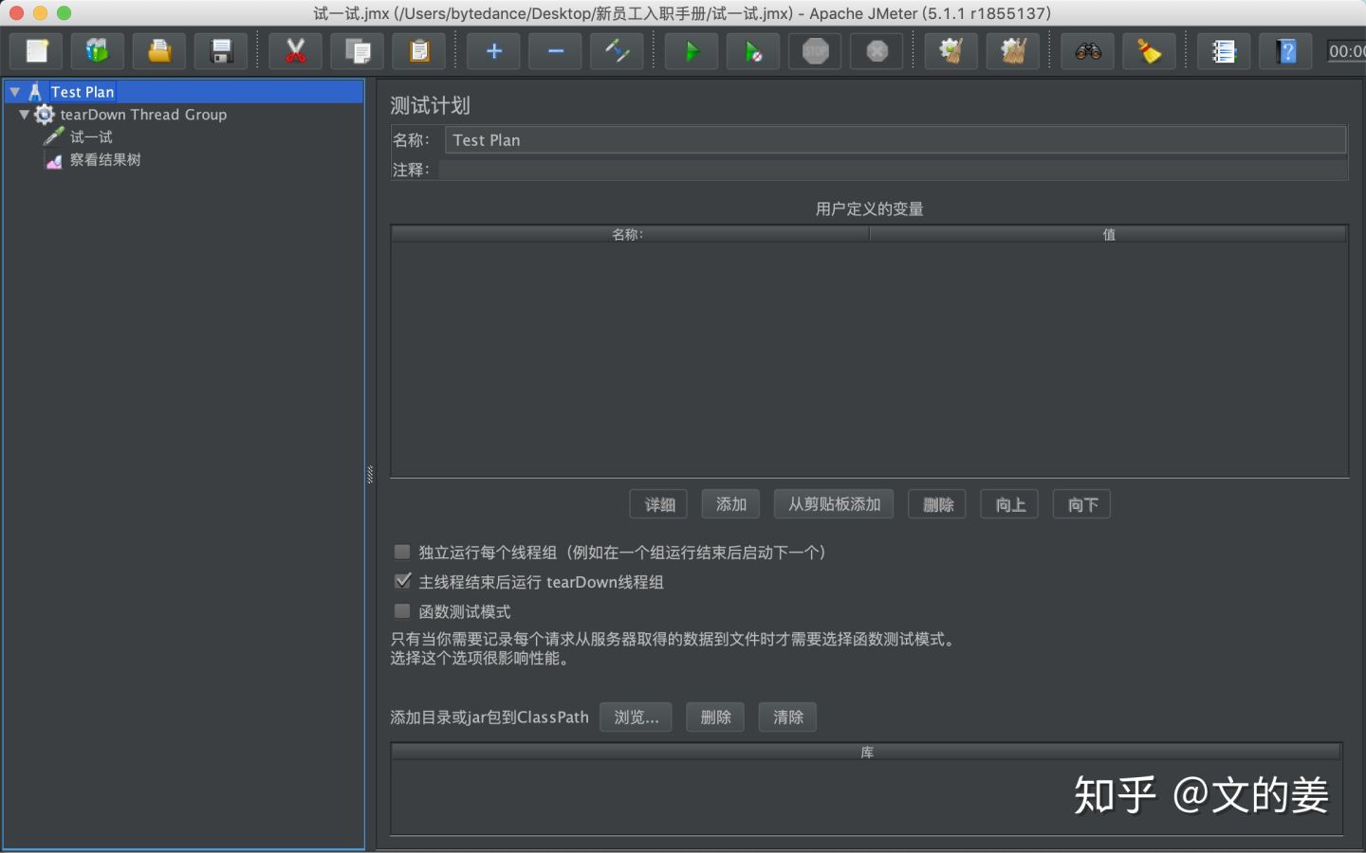Clear all results with double broom icon

(x=1013, y=51)
